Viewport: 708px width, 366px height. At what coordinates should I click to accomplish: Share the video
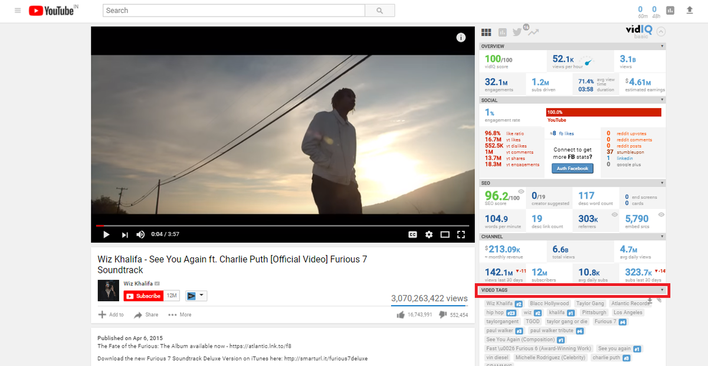pyautogui.click(x=146, y=315)
